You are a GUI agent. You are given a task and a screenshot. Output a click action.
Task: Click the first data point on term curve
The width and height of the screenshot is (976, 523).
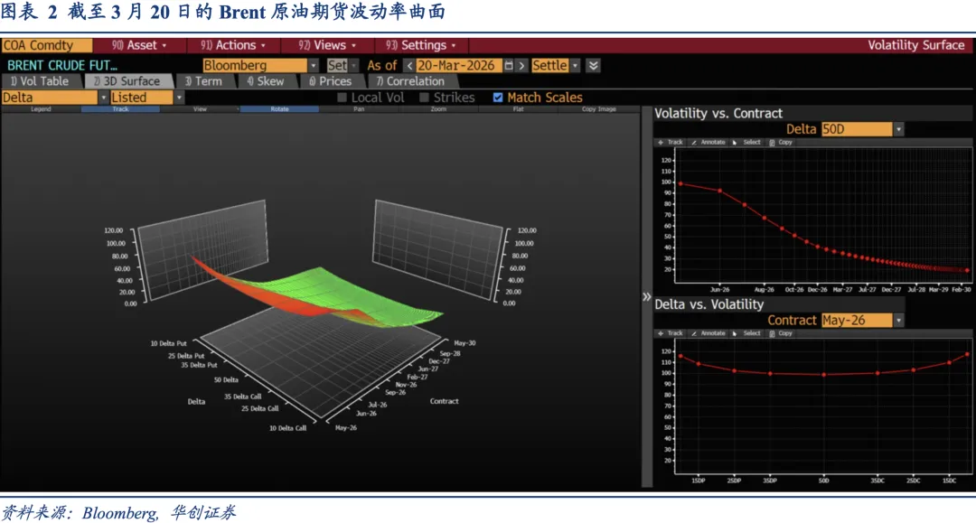pyautogui.click(x=680, y=184)
